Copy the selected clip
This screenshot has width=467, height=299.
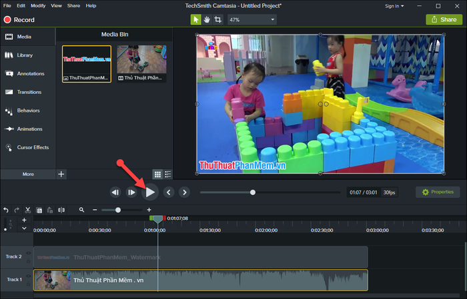click(39, 210)
